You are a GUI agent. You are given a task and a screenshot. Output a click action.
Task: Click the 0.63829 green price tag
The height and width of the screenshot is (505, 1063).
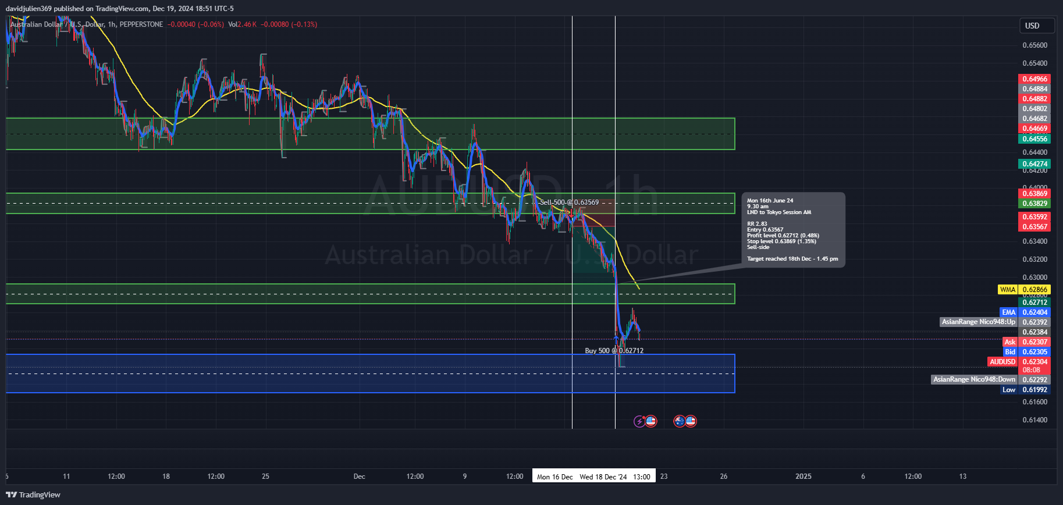(1034, 204)
